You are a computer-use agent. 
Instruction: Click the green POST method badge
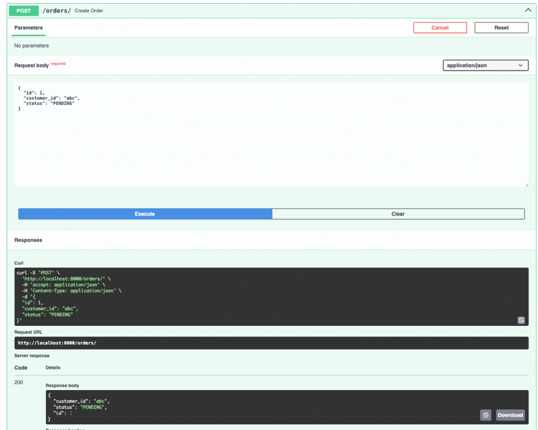point(24,11)
